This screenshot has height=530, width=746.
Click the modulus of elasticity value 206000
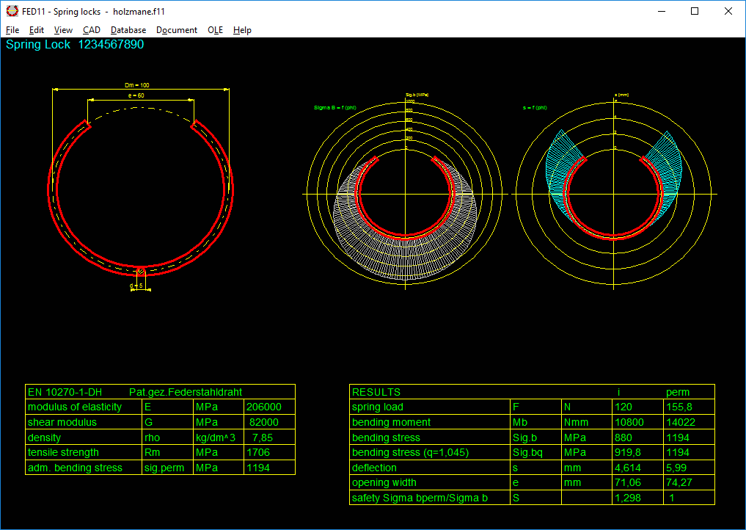pyautogui.click(x=264, y=407)
